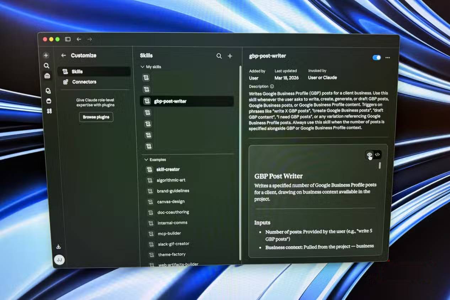Collapse the Examples section
Viewport: 450px width, 300px height.
[x=155, y=160]
